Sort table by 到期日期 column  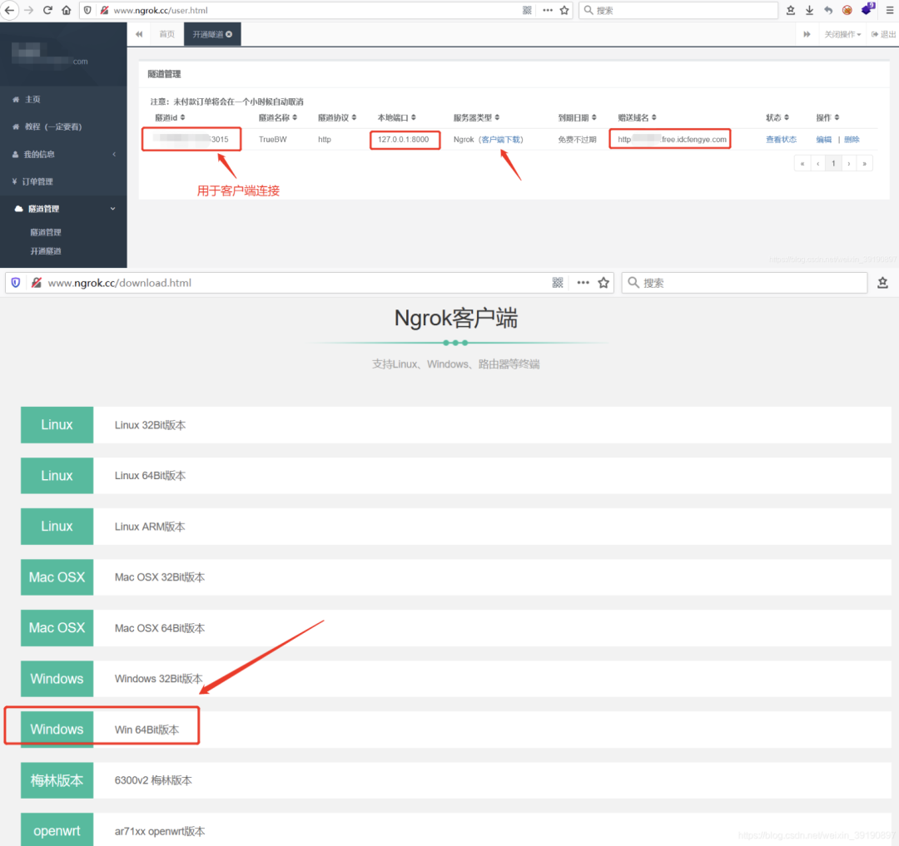[x=577, y=117]
